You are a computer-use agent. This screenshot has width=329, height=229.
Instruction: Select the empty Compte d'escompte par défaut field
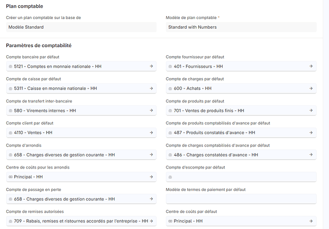241,177
